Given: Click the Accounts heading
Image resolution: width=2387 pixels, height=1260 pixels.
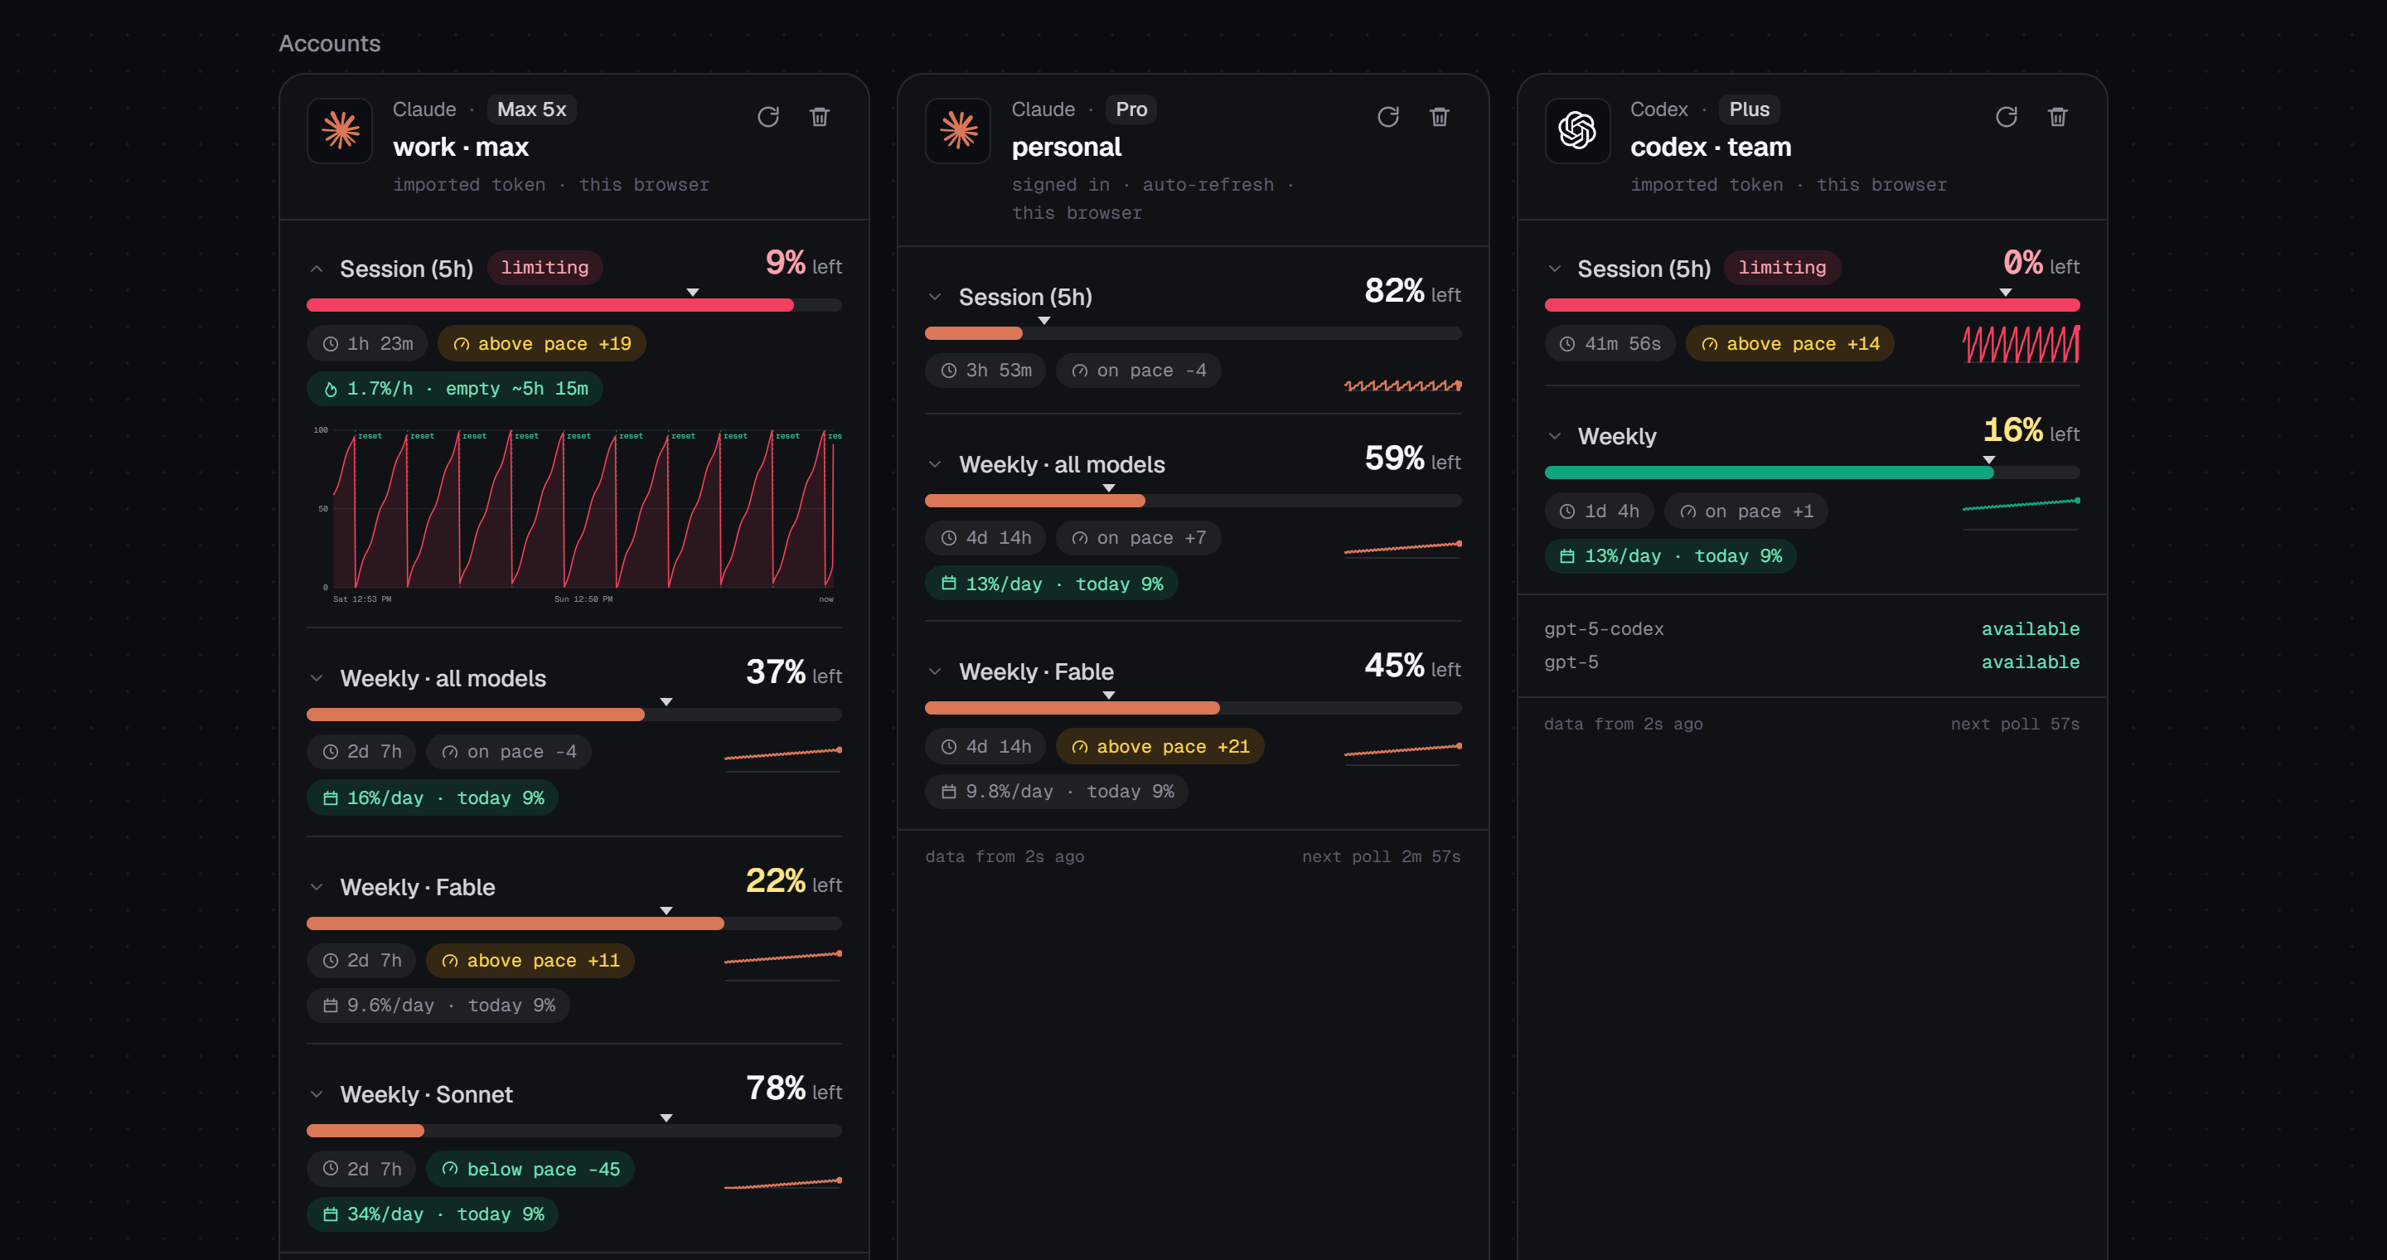Looking at the screenshot, I should (x=330, y=44).
